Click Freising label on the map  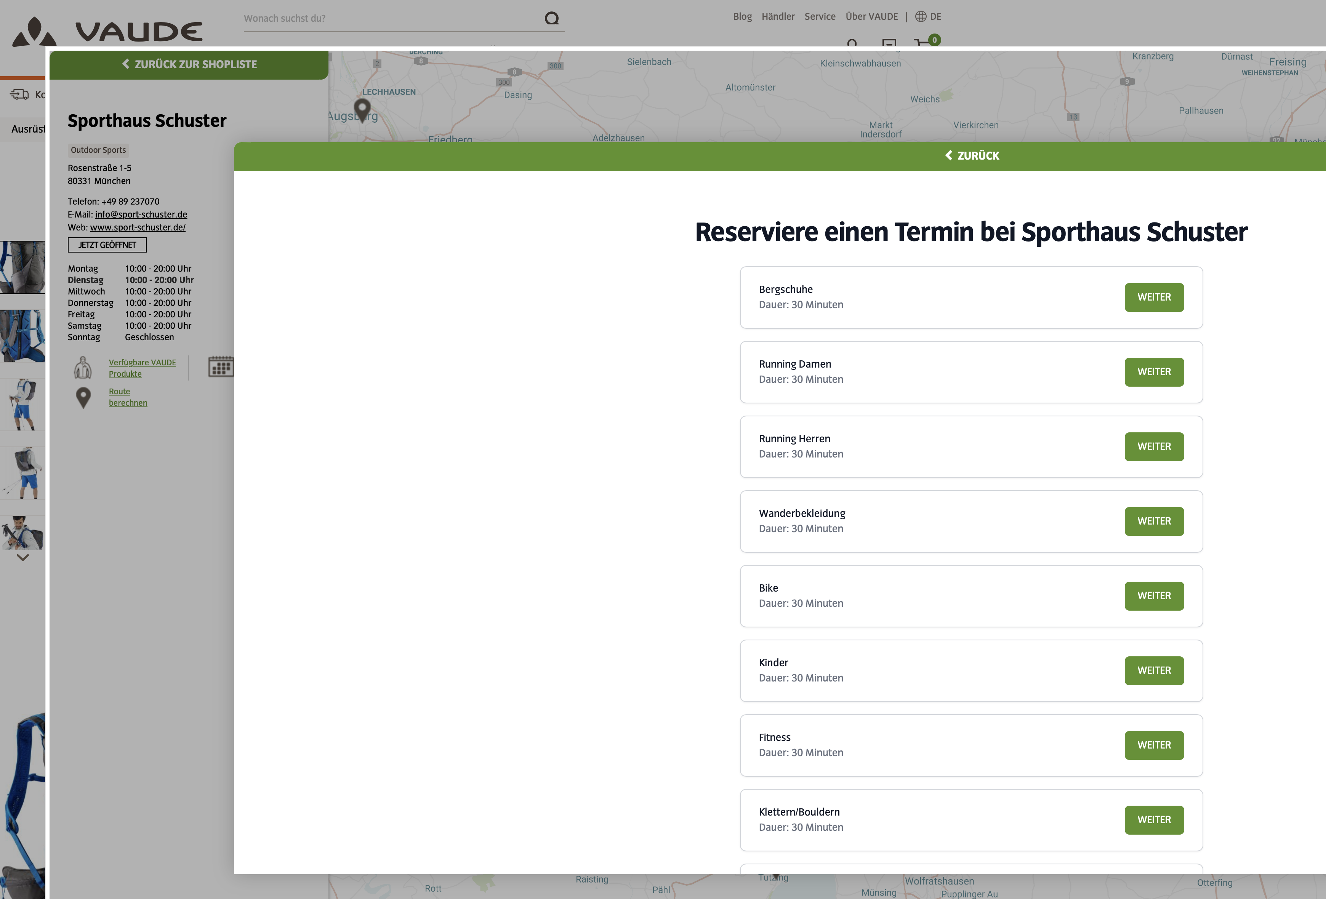click(1287, 62)
